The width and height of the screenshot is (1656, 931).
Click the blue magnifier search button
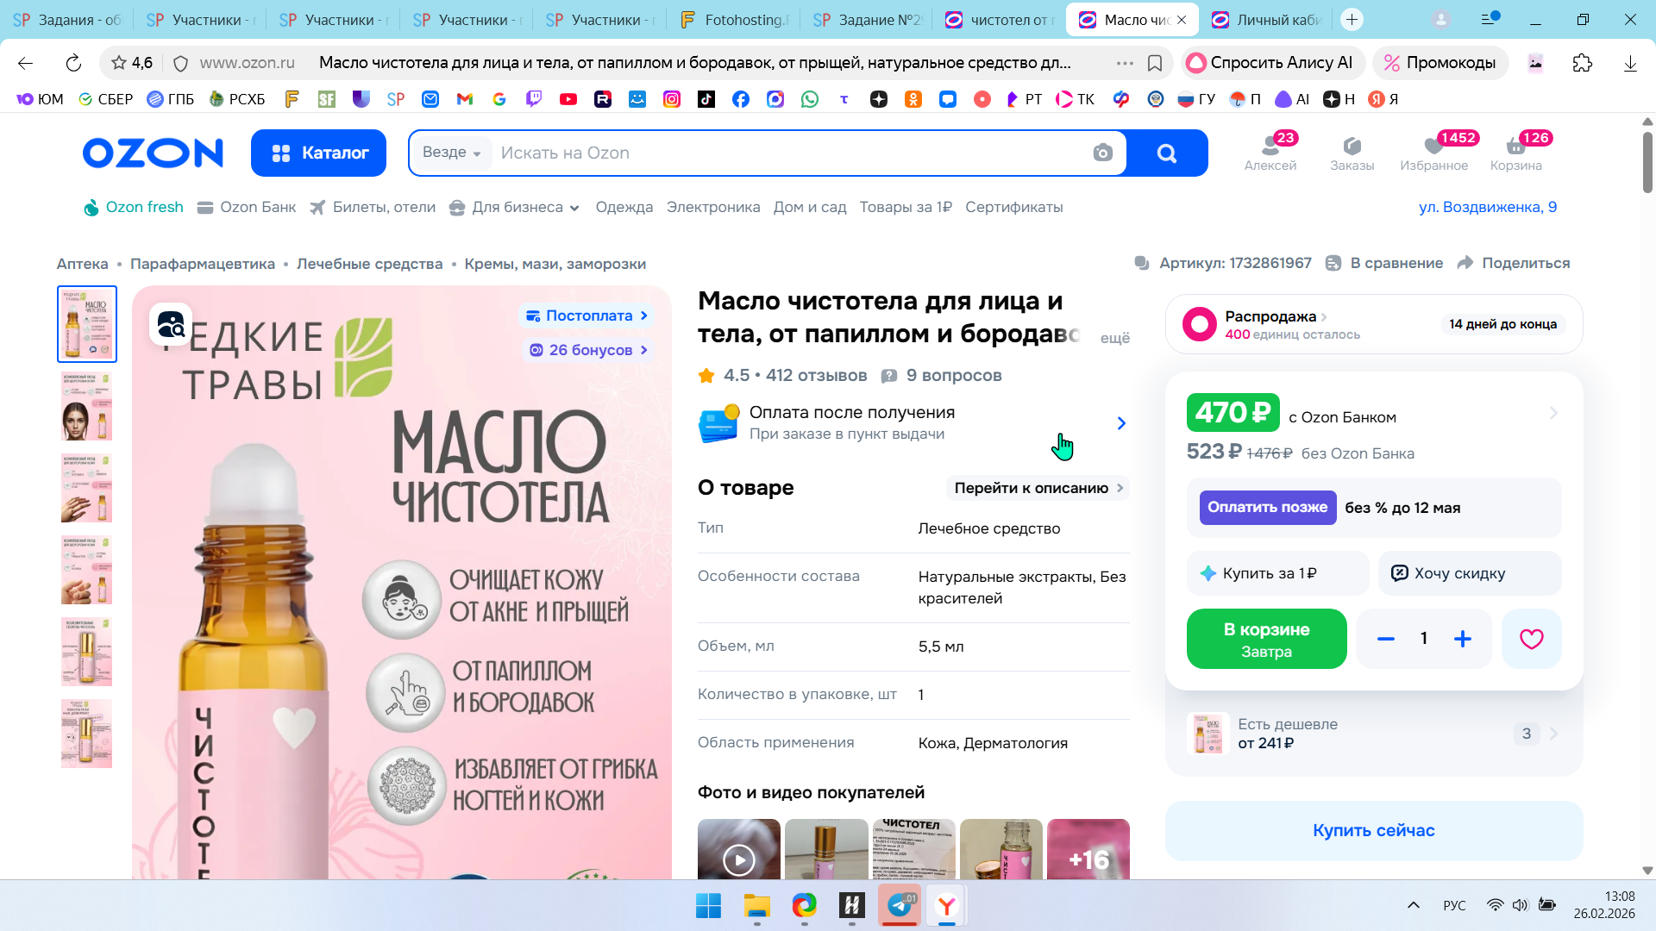1166,153
